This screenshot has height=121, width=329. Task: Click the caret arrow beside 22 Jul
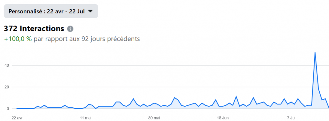90,11
